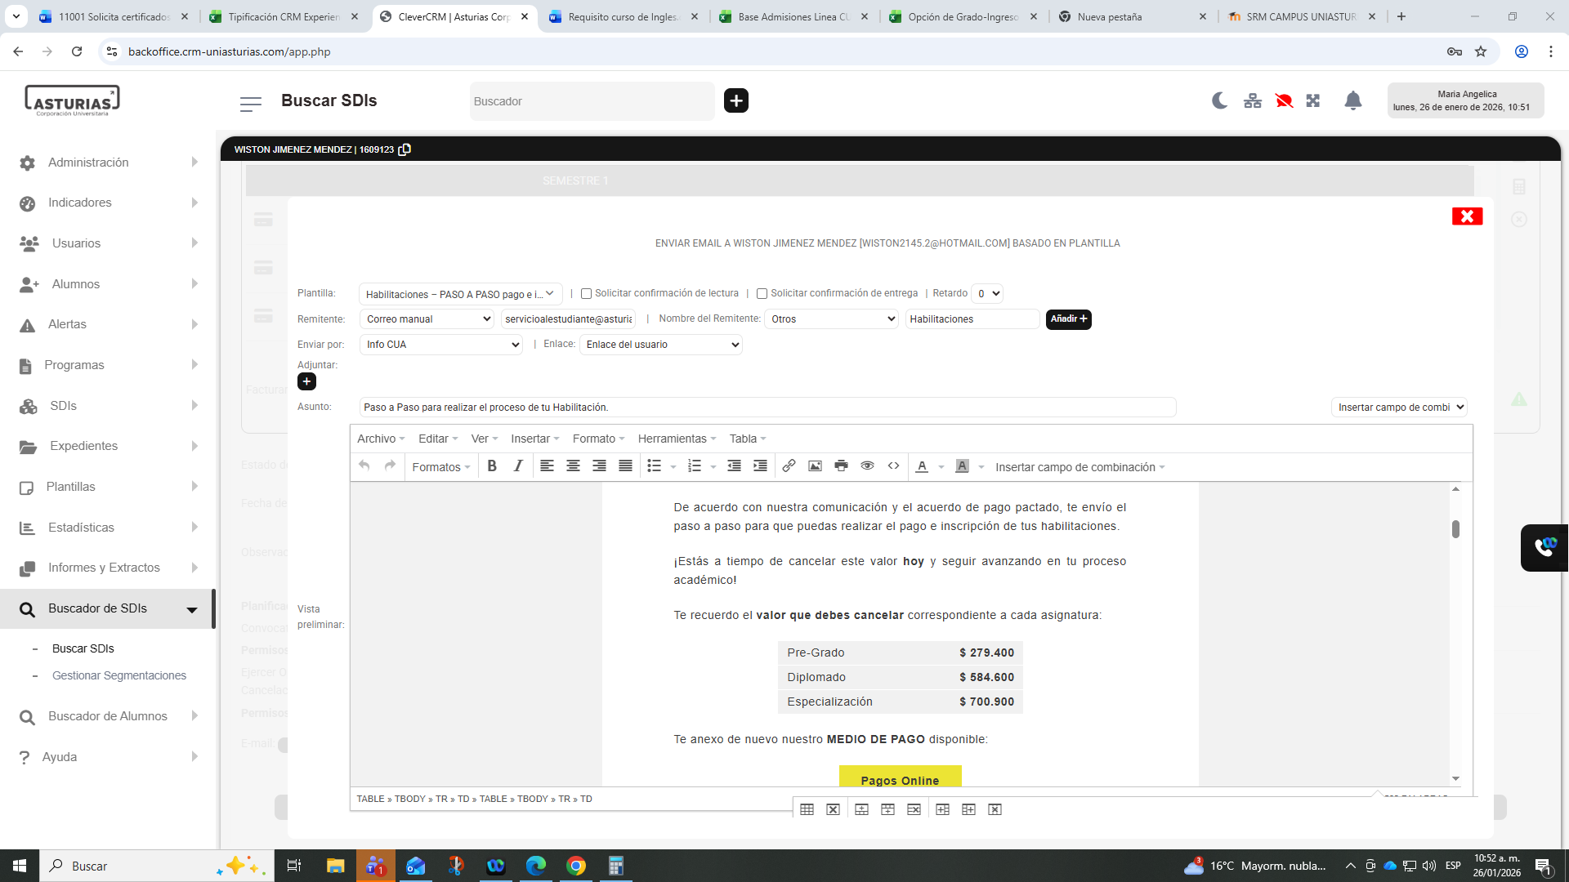Click the insert/edit link icon in editor toolbar

tap(789, 466)
